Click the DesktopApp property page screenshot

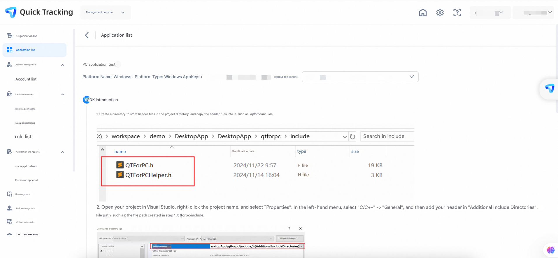coord(201,242)
